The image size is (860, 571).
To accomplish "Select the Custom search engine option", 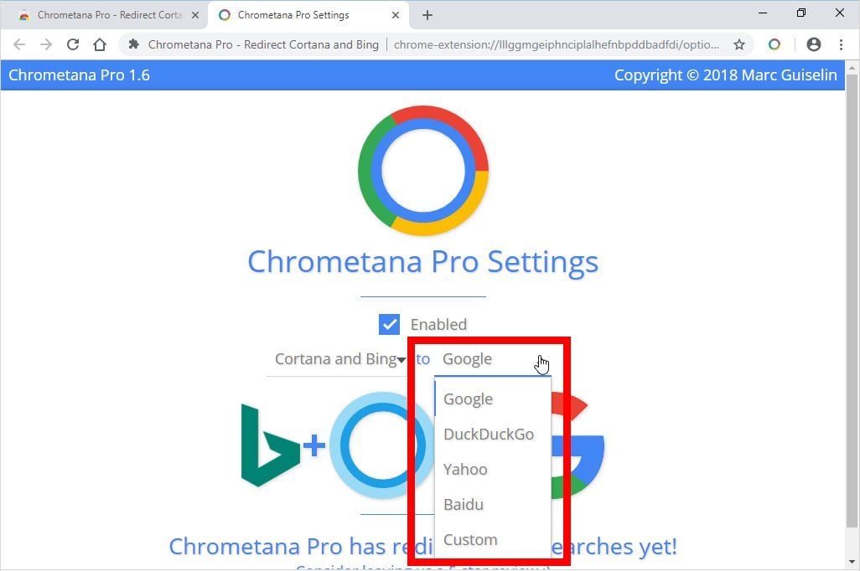I will 470,540.
